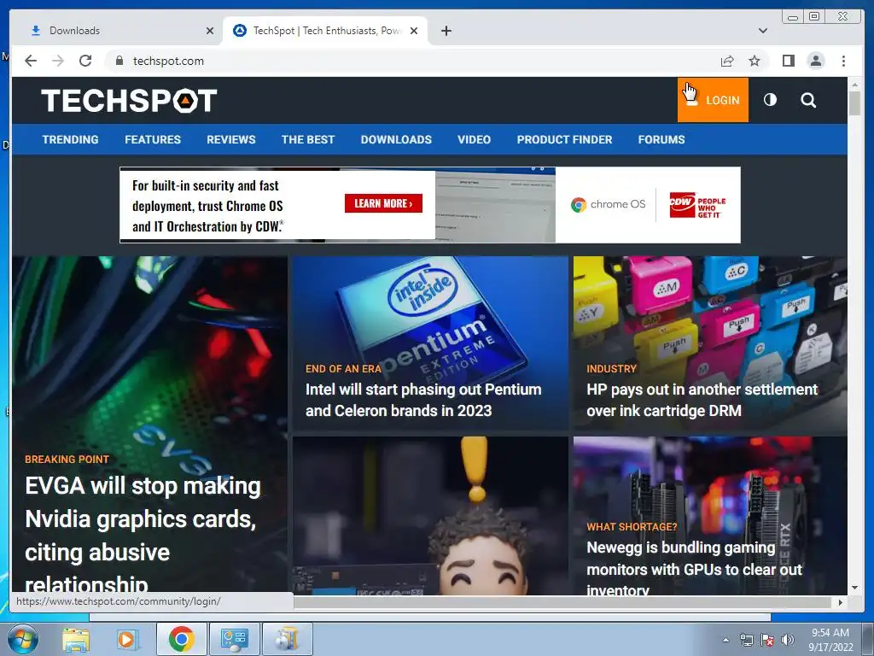Bookmark this tab with the star icon
874x656 pixels.
[755, 61]
